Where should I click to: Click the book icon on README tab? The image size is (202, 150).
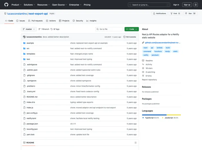[24, 143]
